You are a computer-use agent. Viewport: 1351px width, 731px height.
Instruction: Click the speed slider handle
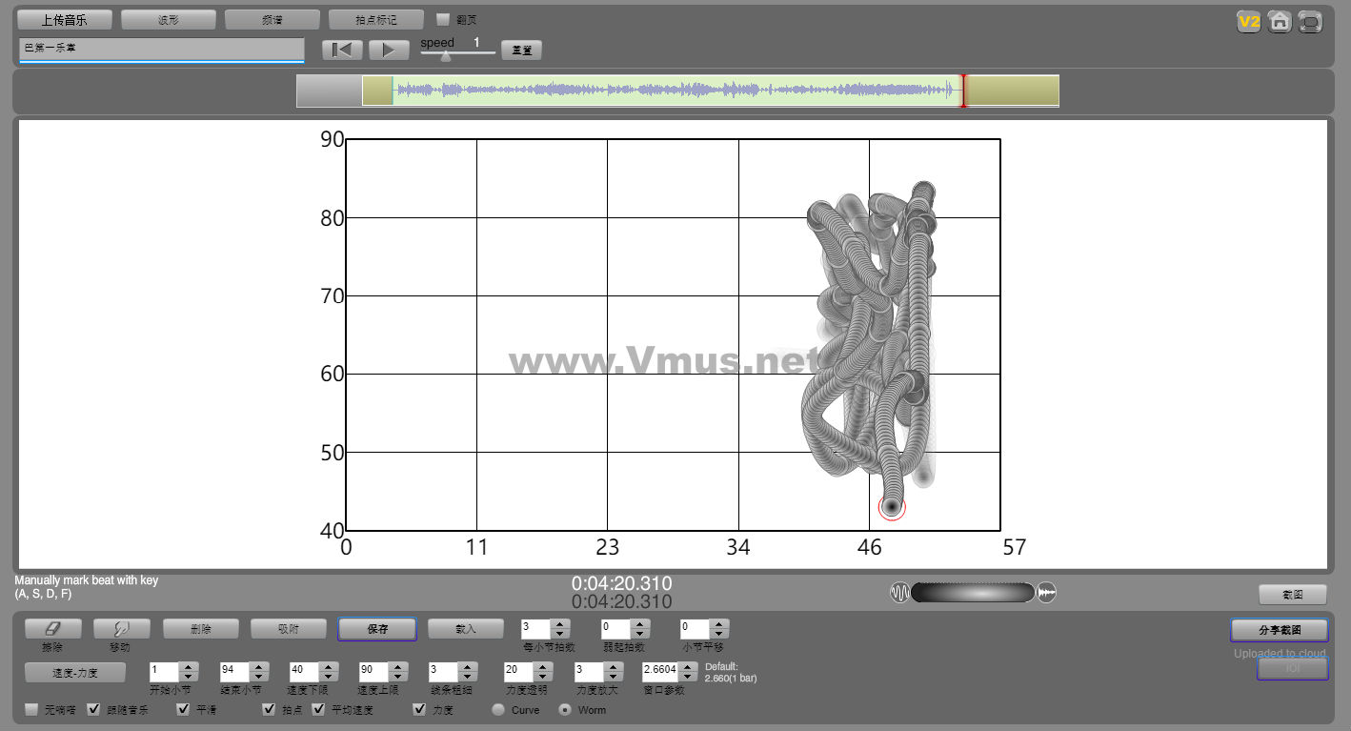pyautogui.click(x=445, y=56)
